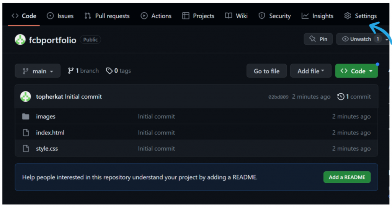
Task: Open the Initial commit message in header row
Action: 83,97
